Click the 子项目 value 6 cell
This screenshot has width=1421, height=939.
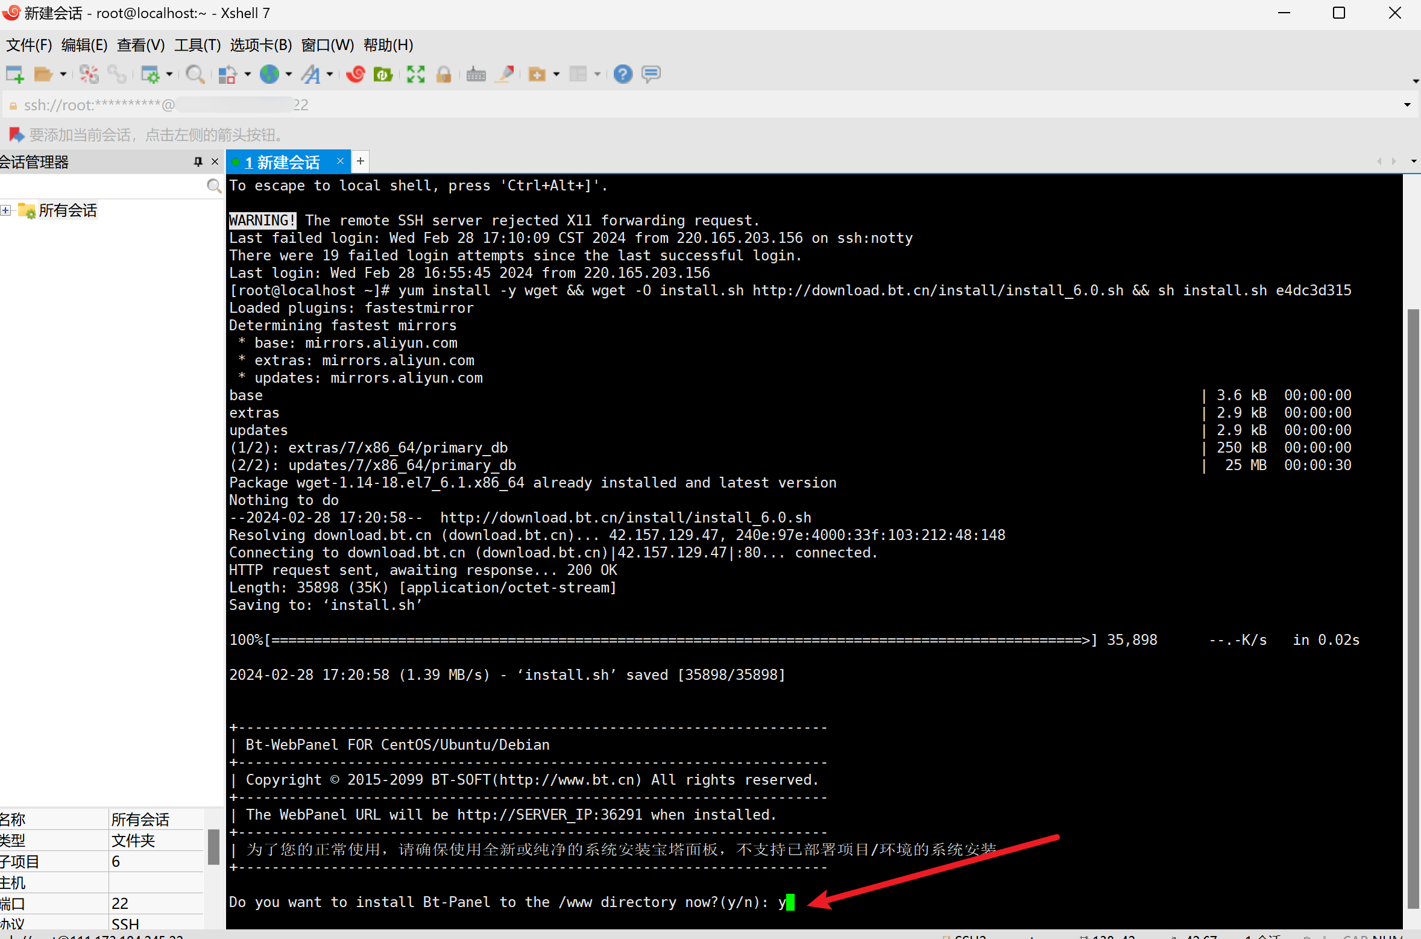coord(156,862)
